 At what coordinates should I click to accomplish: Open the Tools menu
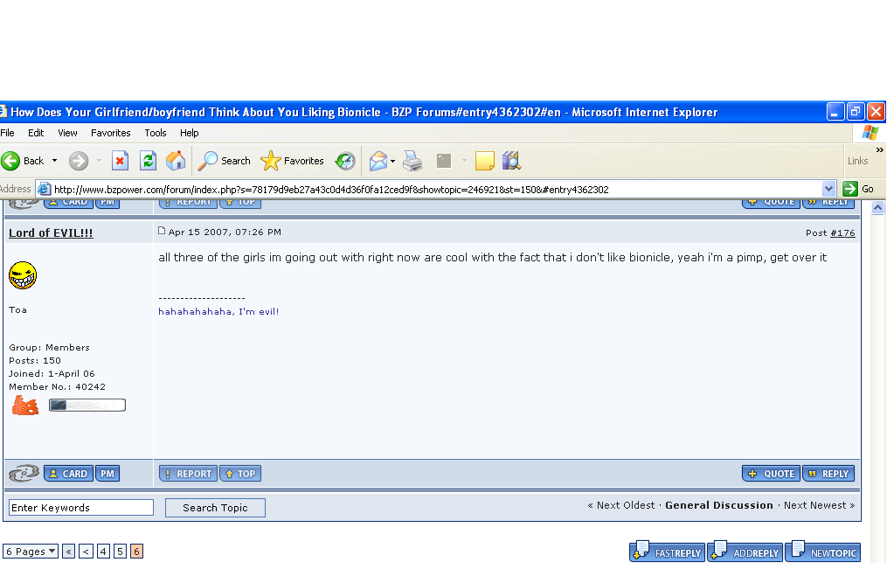155,133
